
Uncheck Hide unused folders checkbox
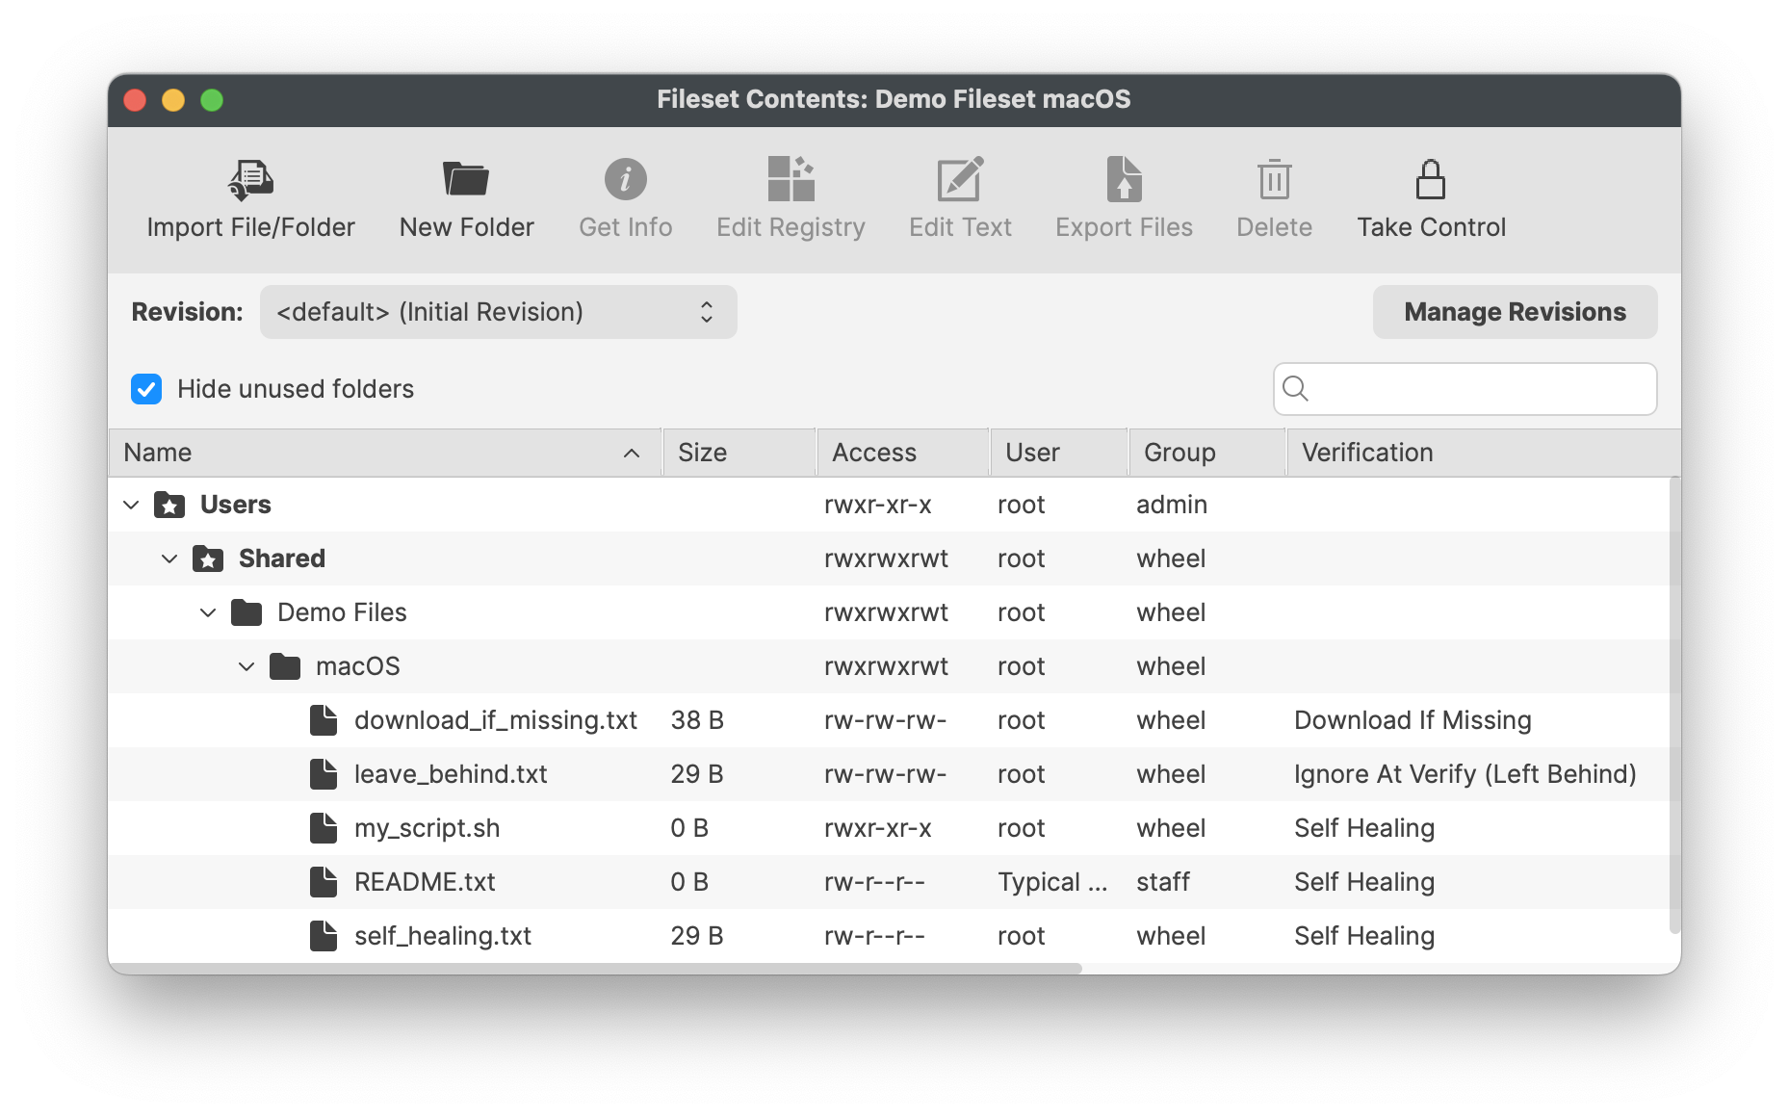point(146,389)
